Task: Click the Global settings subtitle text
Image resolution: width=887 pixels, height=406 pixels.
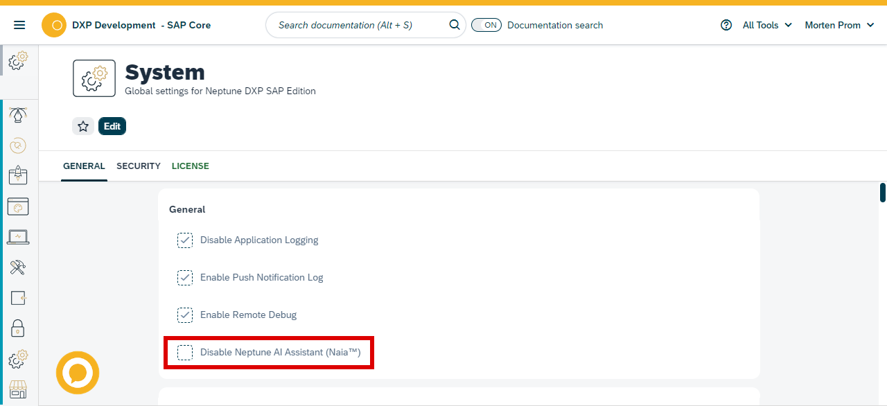Action: pyautogui.click(x=220, y=91)
